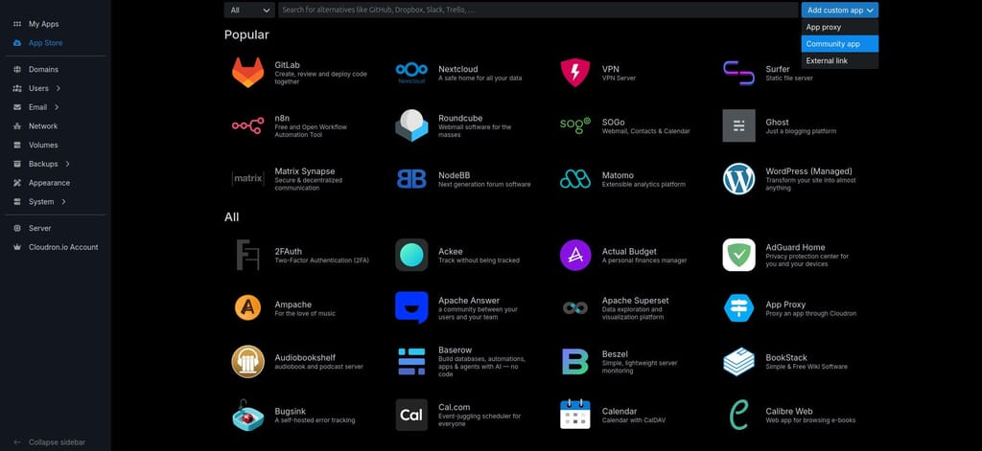The height and width of the screenshot is (451, 982).
Task: Select the Actual Budget purple icon
Action: [x=575, y=255]
